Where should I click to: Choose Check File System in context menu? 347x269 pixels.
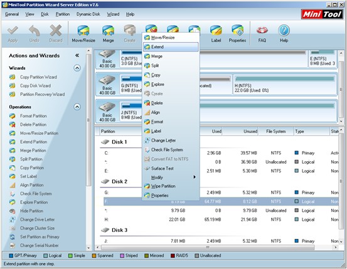[x=171, y=150]
